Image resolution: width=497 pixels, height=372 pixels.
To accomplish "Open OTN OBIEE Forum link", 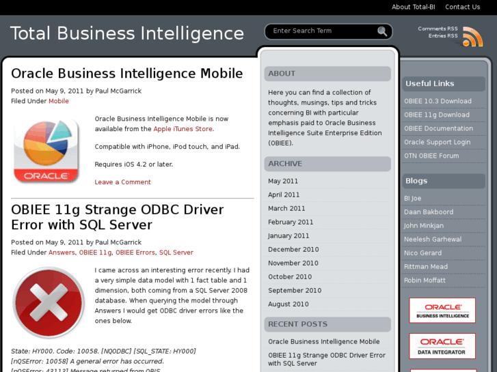I will point(431,156).
